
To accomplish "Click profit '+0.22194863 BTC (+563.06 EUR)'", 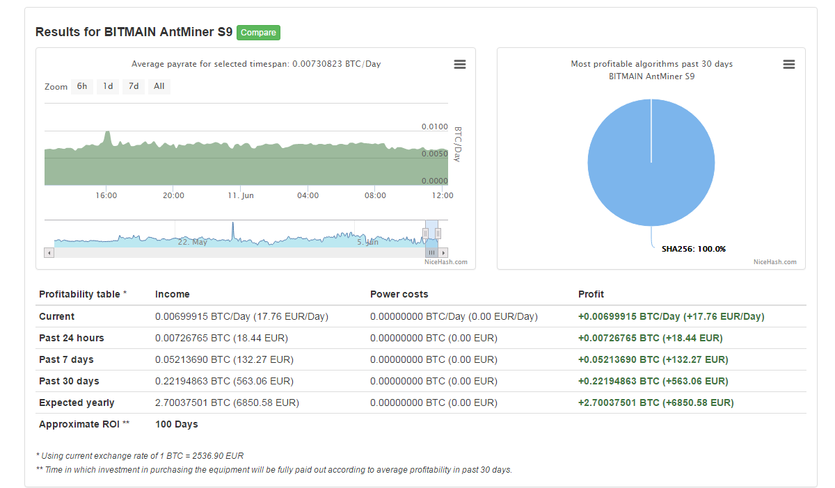I will click(653, 381).
